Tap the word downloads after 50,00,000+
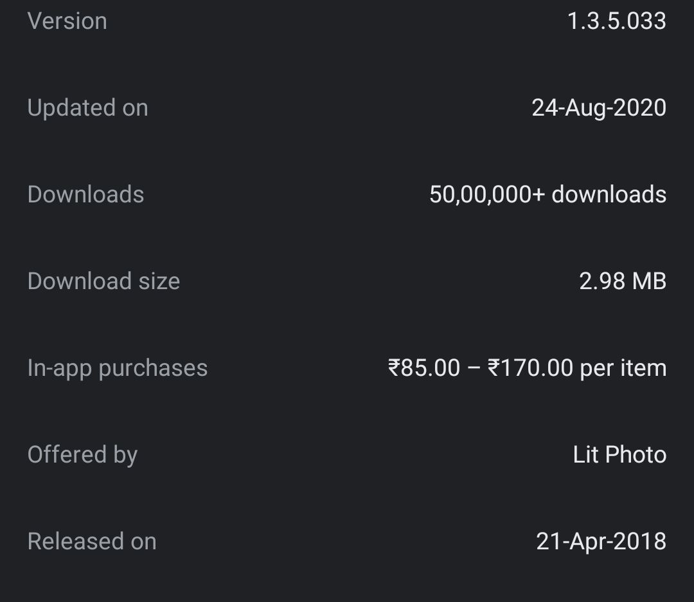Image resolution: width=694 pixels, height=602 pixels. point(609,195)
